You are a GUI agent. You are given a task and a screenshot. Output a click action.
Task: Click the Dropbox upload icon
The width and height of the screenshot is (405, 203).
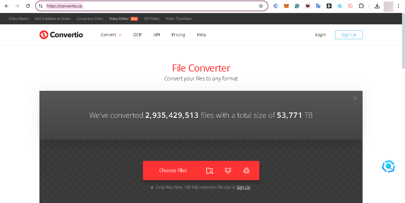228,170
